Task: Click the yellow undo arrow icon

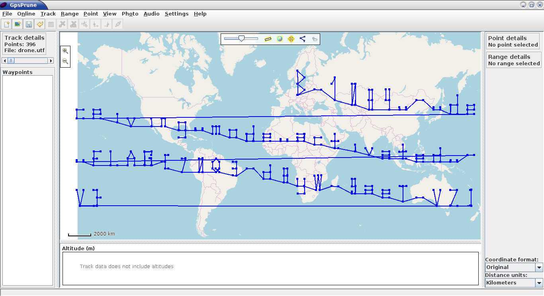Action: (40, 24)
